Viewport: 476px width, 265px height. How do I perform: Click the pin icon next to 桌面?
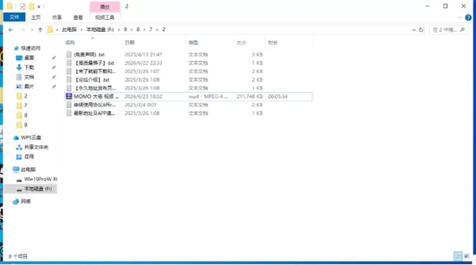(54, 58)
